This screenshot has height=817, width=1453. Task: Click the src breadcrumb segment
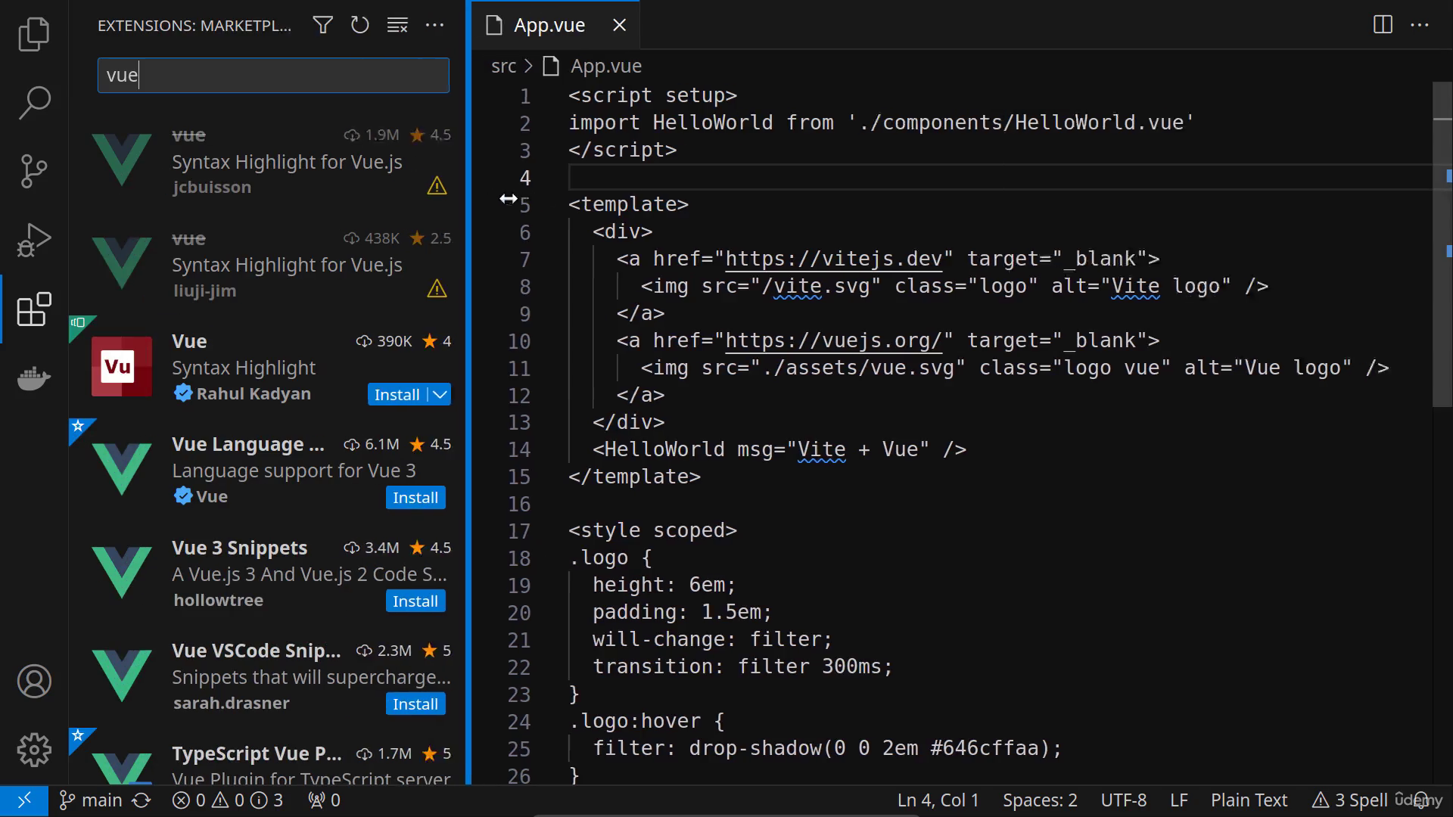(x=503, y=67)
